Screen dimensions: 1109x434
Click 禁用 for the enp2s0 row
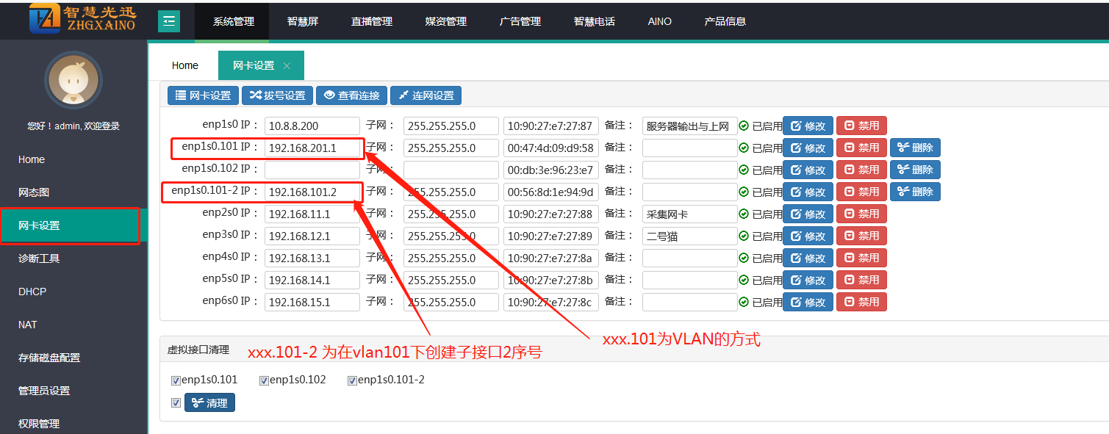[x=861, y=214]
